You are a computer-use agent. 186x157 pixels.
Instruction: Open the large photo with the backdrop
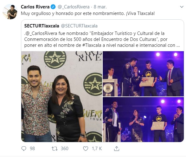(x=62, y=96)
